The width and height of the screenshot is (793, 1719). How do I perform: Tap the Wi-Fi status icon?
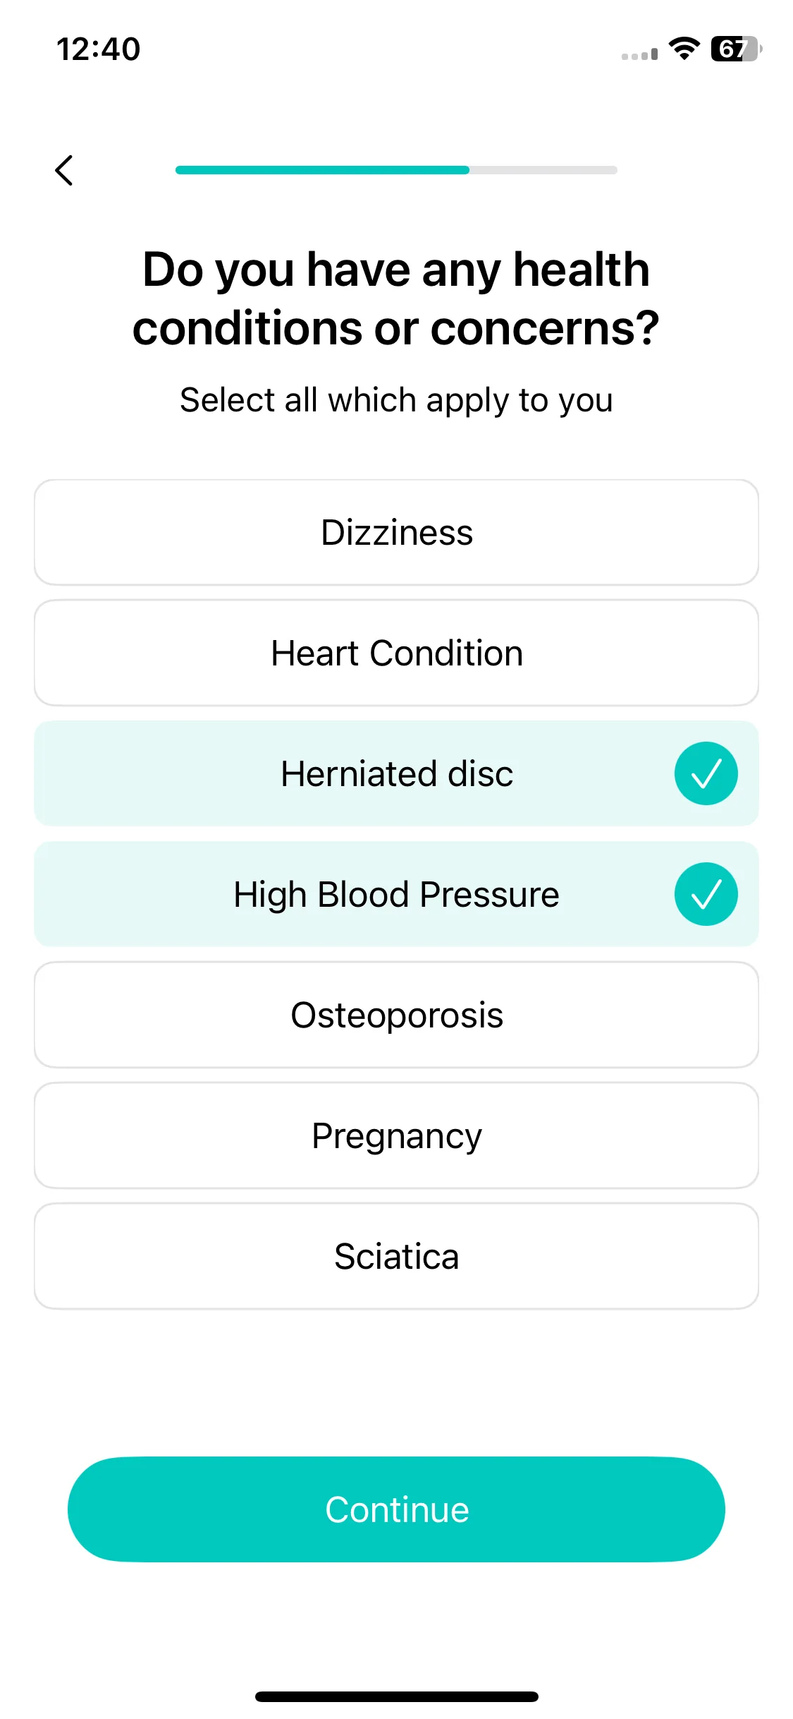[684, 49]
